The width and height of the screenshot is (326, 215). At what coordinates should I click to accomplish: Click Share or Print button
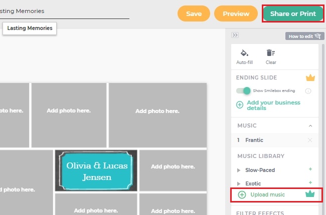[x=293, y=14]
